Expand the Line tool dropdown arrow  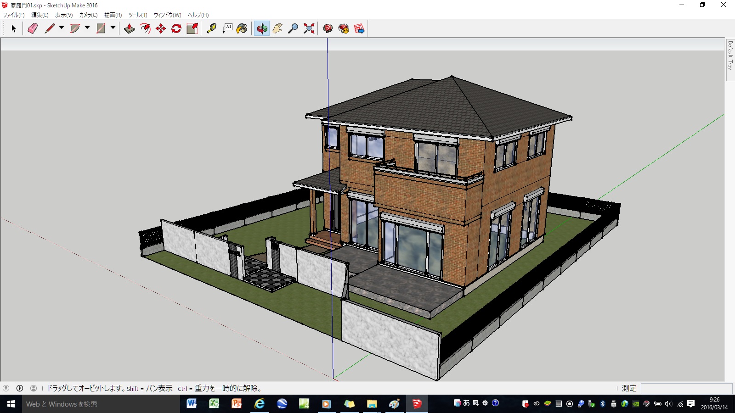(62, 28)
